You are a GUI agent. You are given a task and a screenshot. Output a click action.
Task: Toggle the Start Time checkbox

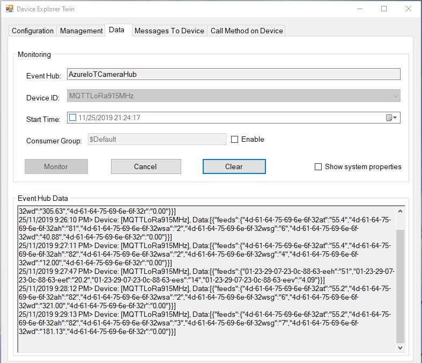(x=72, y=118)
